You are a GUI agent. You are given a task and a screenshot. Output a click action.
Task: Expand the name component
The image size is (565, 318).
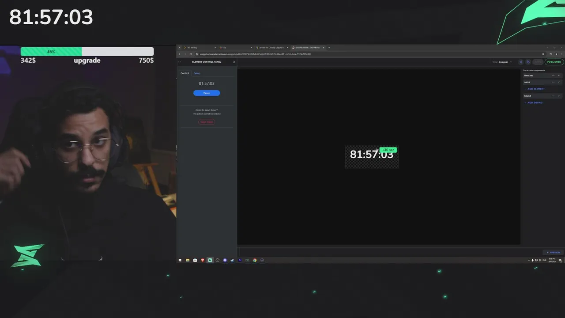[559, 82]
